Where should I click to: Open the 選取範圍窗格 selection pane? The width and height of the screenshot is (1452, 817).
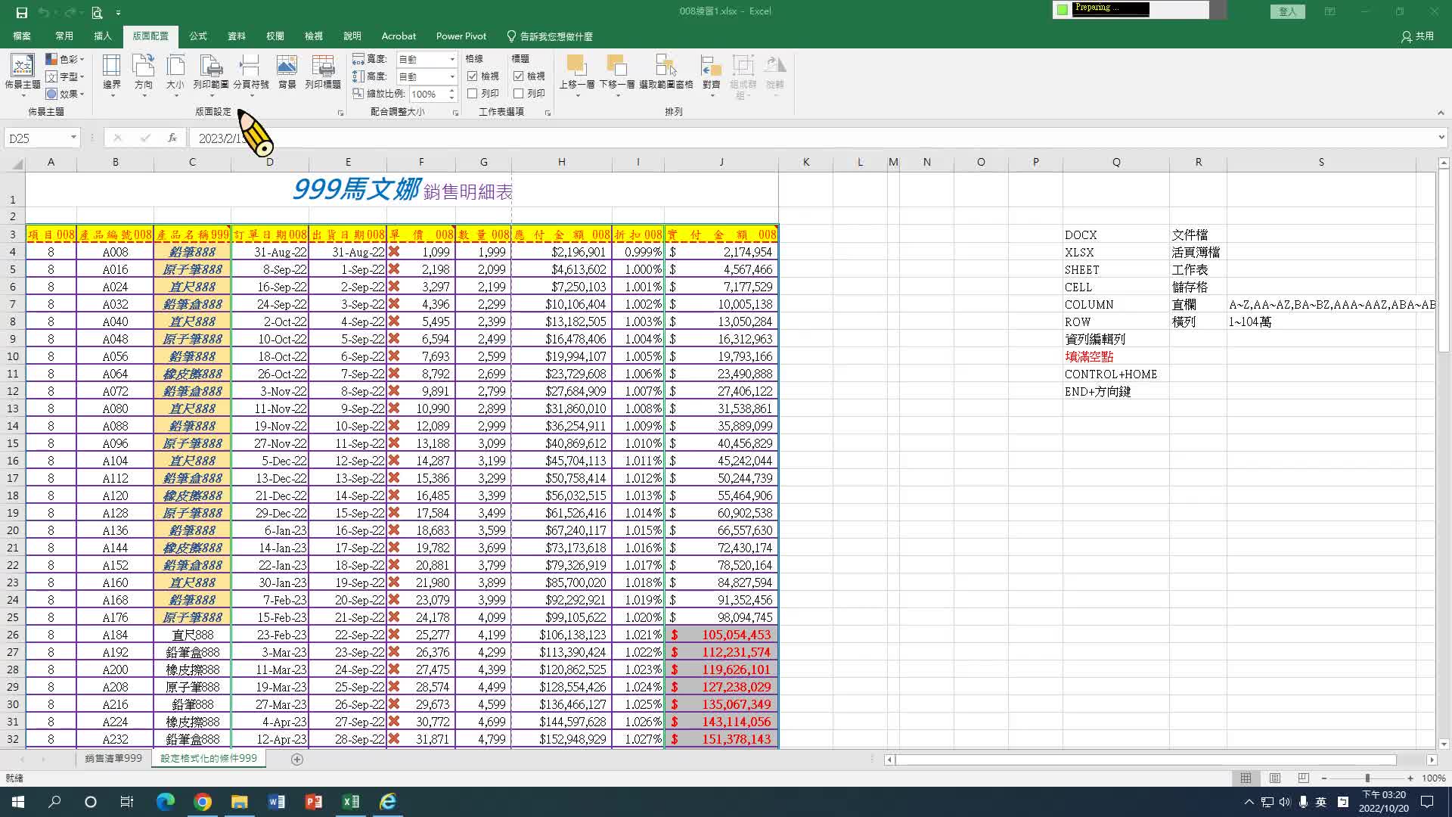pos(666,72)
